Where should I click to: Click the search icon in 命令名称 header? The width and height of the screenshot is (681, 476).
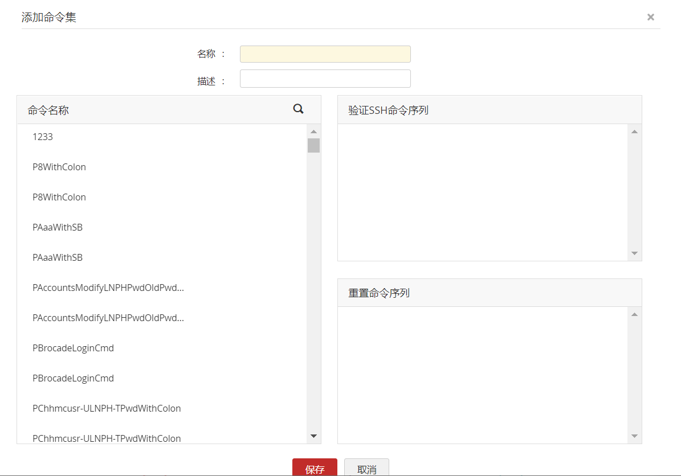[298, 109]
